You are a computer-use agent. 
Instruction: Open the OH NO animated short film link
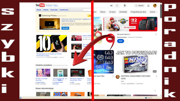click(x=41, y=79)
